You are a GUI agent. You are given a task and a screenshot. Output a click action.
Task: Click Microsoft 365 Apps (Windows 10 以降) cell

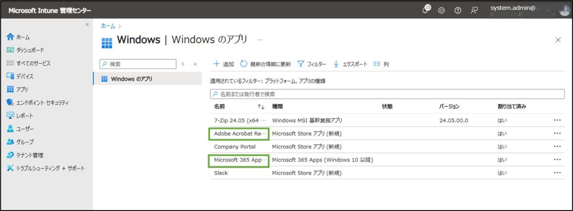pos(322,160)
